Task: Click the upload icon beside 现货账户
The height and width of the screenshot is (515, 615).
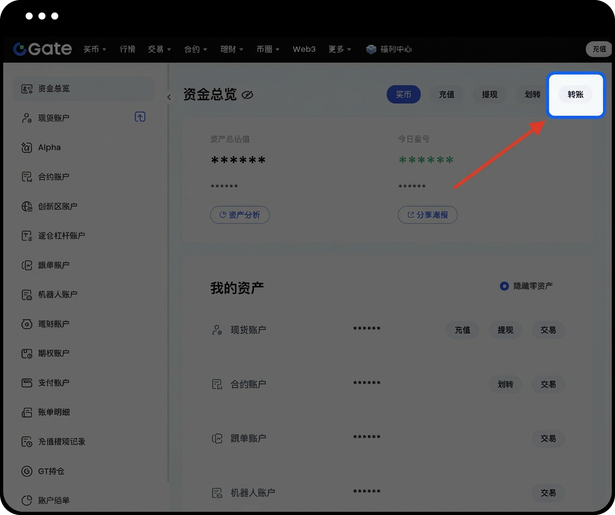Action: 140,117
